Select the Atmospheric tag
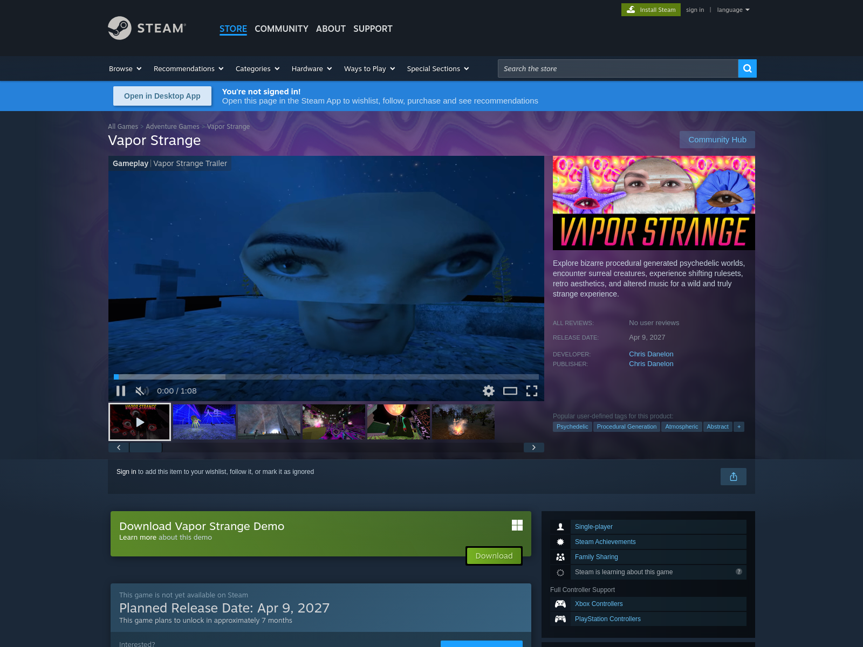This screenshot has width=863, height=647. (682, 426)
